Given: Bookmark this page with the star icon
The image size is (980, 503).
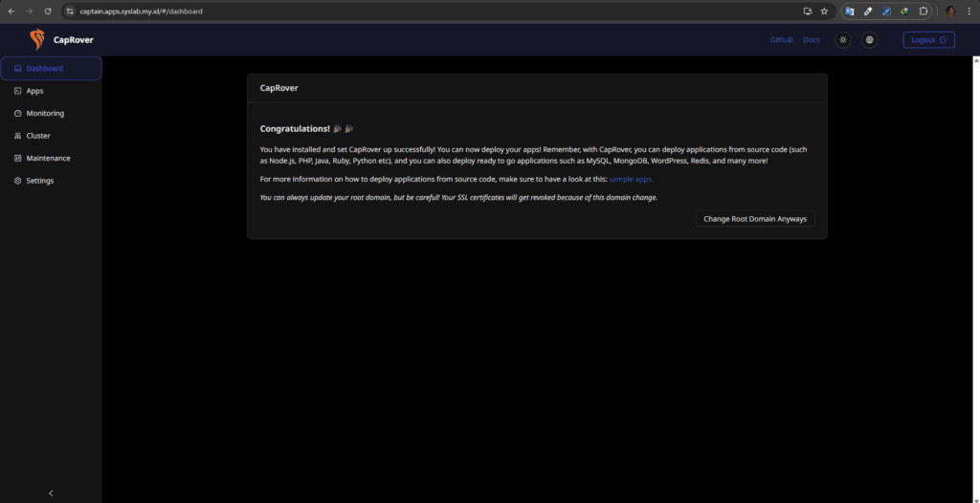Looking at the screenshot, I should (824, 11).
